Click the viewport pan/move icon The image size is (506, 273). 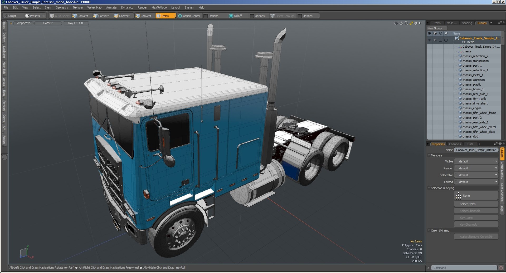[396, 23]
